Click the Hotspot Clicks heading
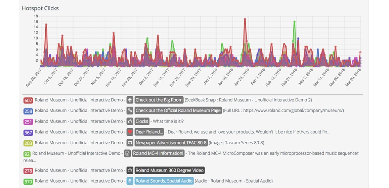Viewport: 389px width, 188px height. pyautogui.click(x=40, y=8)
